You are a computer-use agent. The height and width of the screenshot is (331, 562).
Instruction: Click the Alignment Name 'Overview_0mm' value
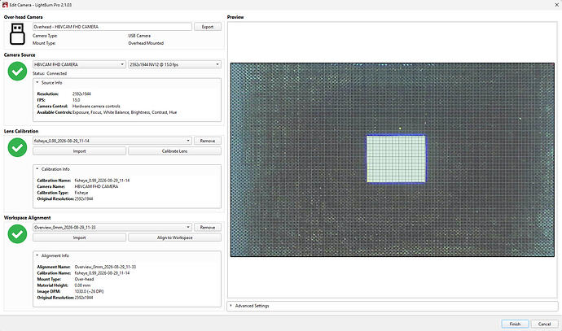[105, 267]
